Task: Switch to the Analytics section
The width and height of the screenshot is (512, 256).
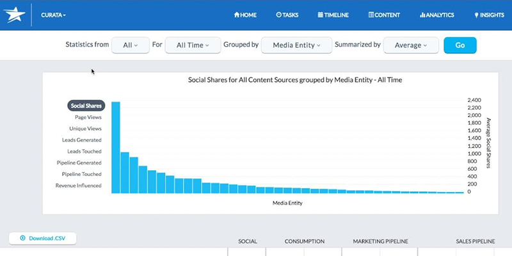Action: pyautogui.click(x=436, y=15)
